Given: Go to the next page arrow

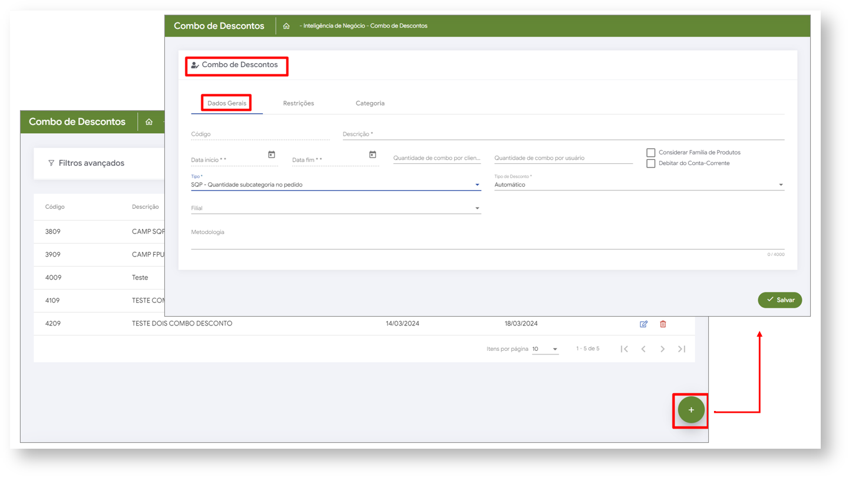Looking at the screenshot, I should tap(662, 349).
